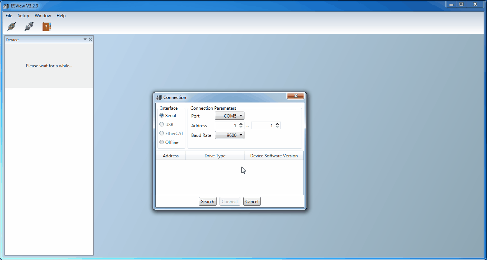Select the Offline interface radio button
487x260 pixels.
coord(162,142)
